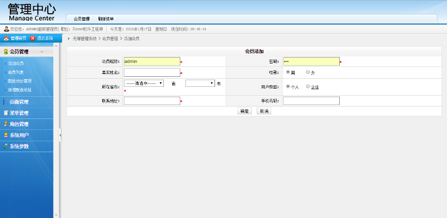Open 添加会员 in the sidebar
The image size is (447, 218).
coord(16,63)
